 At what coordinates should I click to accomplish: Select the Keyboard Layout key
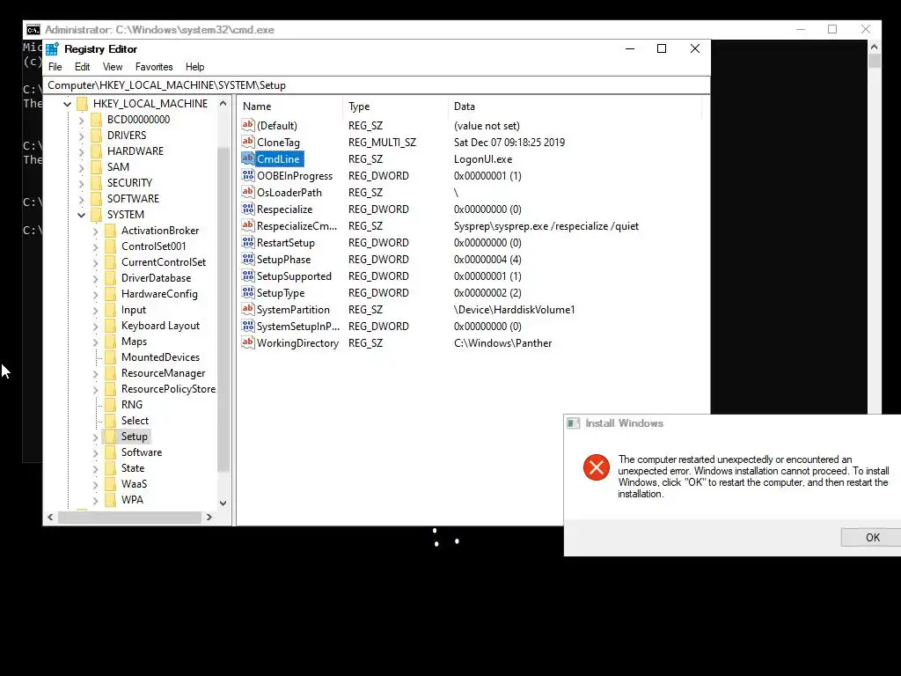pyautogui.click(x=160, y=326)
